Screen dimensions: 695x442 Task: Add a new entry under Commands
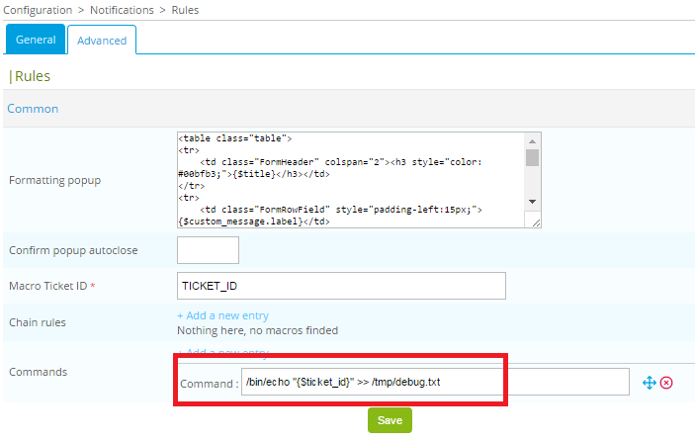[222, 353]
